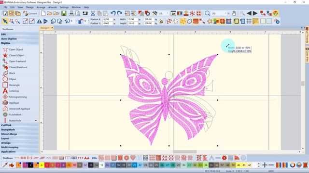The height and width of the screenshot is (173, 309).
Task: Open a design file with folder icon
Action: point(49,13)
